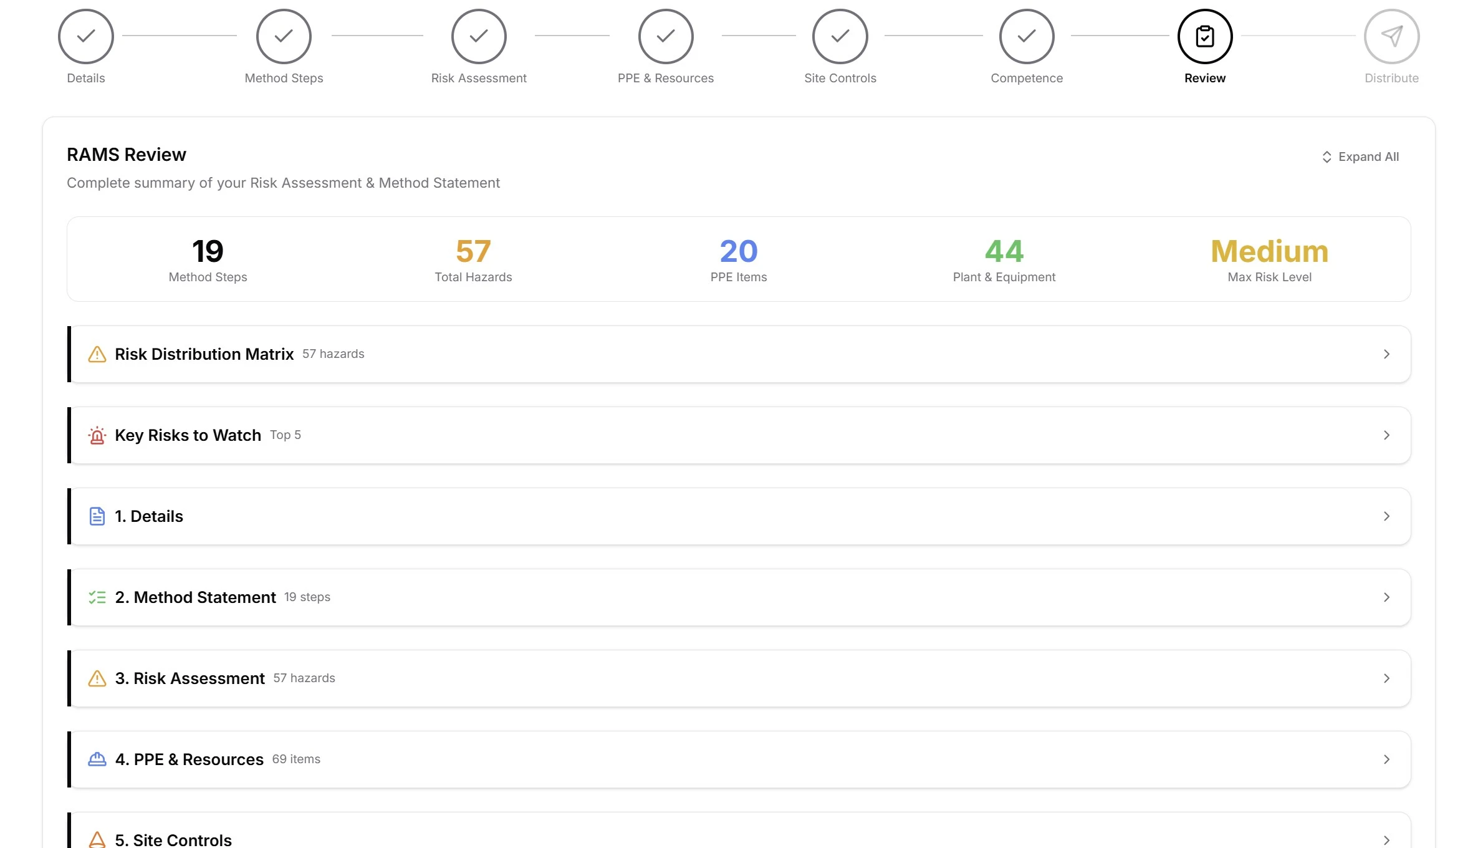
Task: Click the document icon beside 1. Details
Action: click(97, 516)
